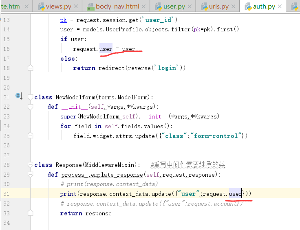Image resolution: width=300 pixels, height=230 pixels.
Task: Click line number 31 in the gutter
Action: point(6,194)
